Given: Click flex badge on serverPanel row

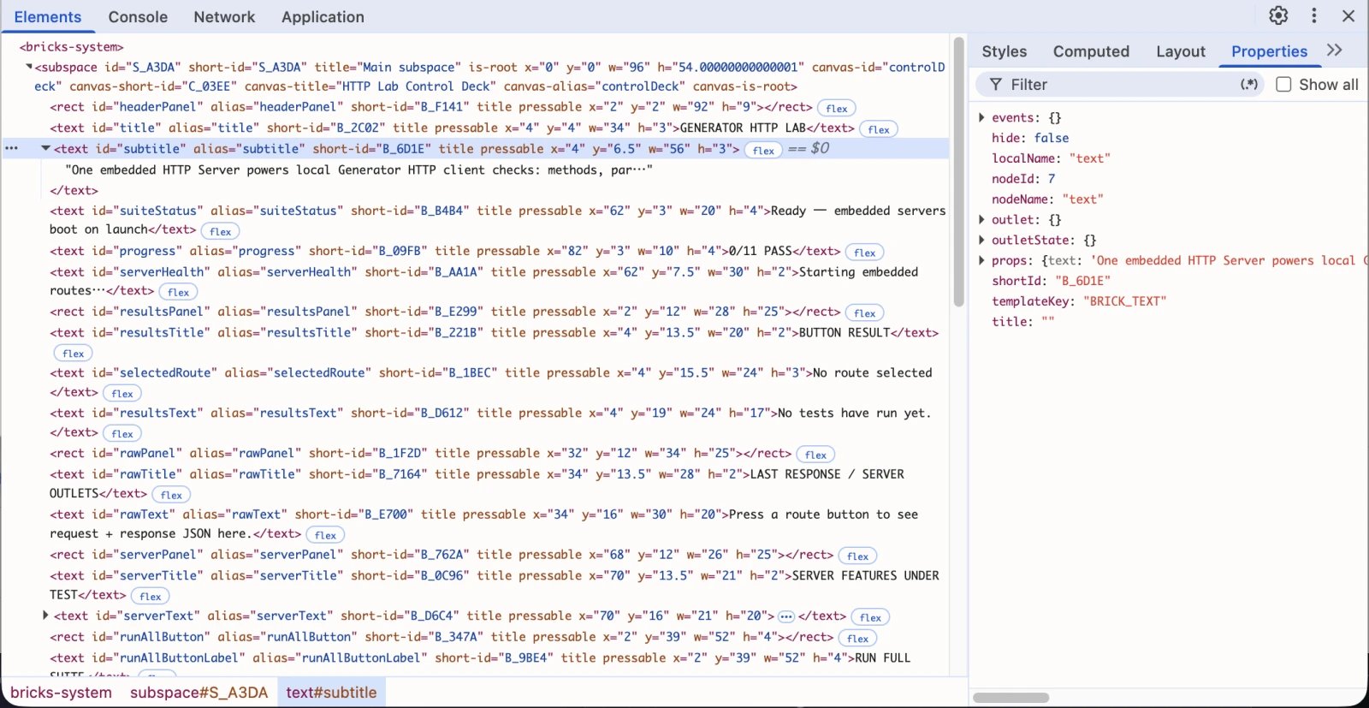Looking at the screenshot, I should pos(857,556).
